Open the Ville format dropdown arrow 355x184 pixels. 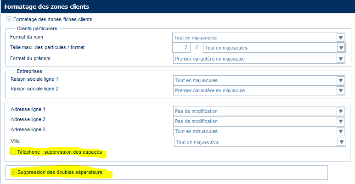(341, 142)
